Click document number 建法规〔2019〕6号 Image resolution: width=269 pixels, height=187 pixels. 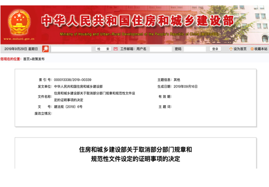coord(68,107)
